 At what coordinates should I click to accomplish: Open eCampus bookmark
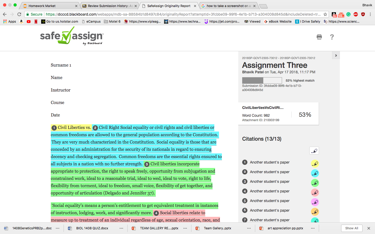pyautogui.click(x=91, y=22)
